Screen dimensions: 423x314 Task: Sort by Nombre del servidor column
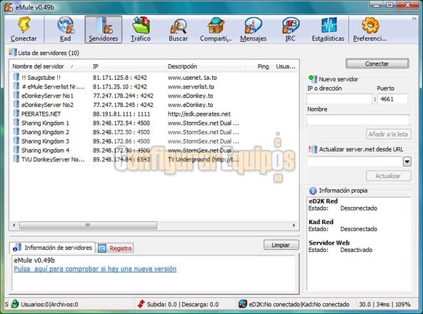pyautogui.click(x=50, y=66)
